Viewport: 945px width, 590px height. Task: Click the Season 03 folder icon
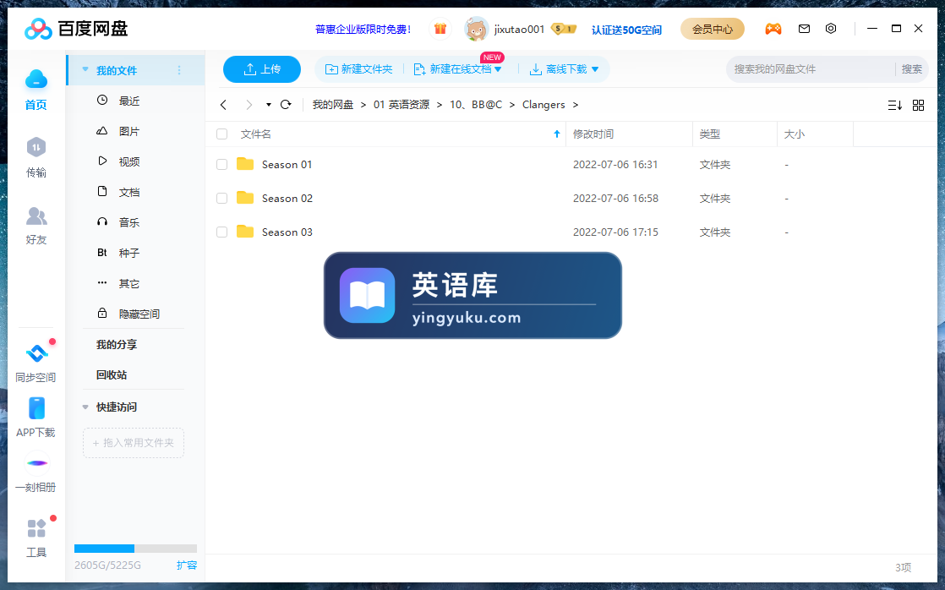click(245, 232)
